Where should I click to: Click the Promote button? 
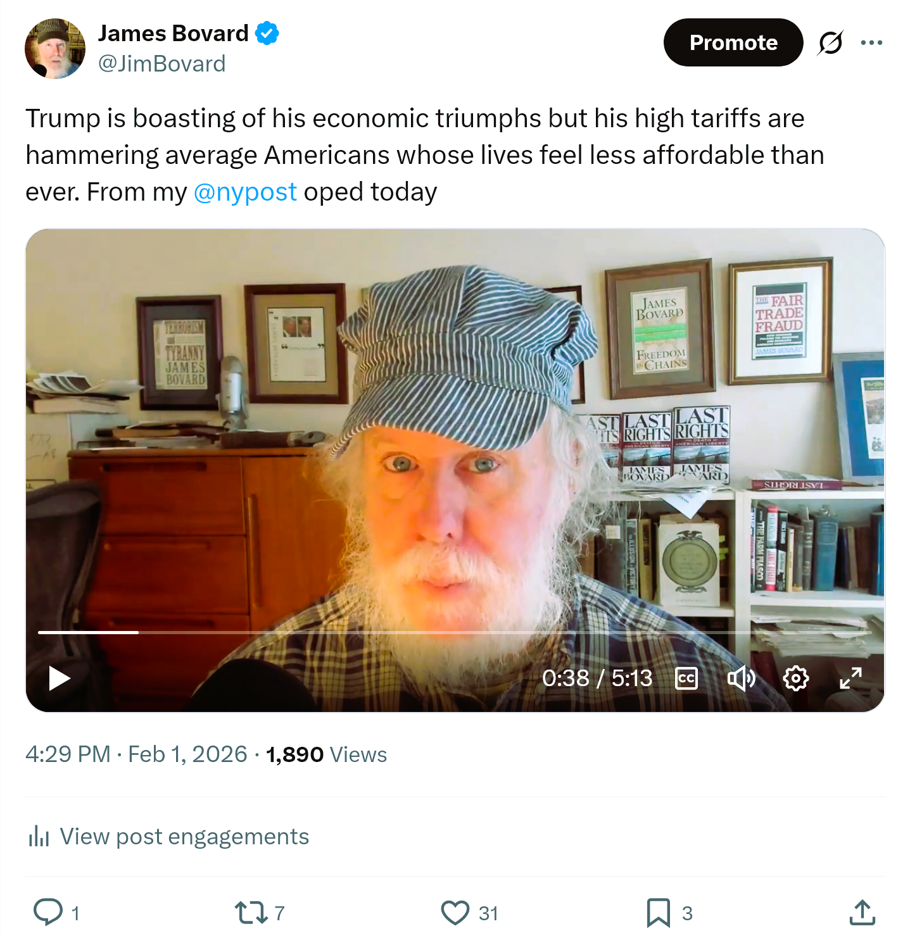(733, 42)
